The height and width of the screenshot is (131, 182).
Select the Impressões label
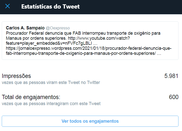(x=16, y=76)
